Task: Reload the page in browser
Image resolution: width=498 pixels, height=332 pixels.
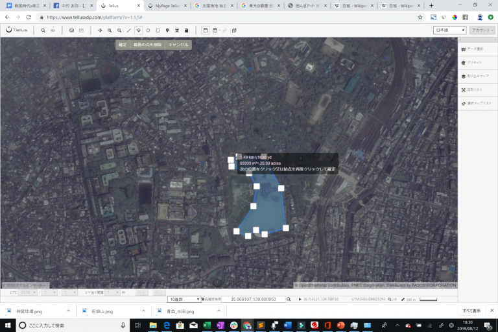Action: (29, 17)
